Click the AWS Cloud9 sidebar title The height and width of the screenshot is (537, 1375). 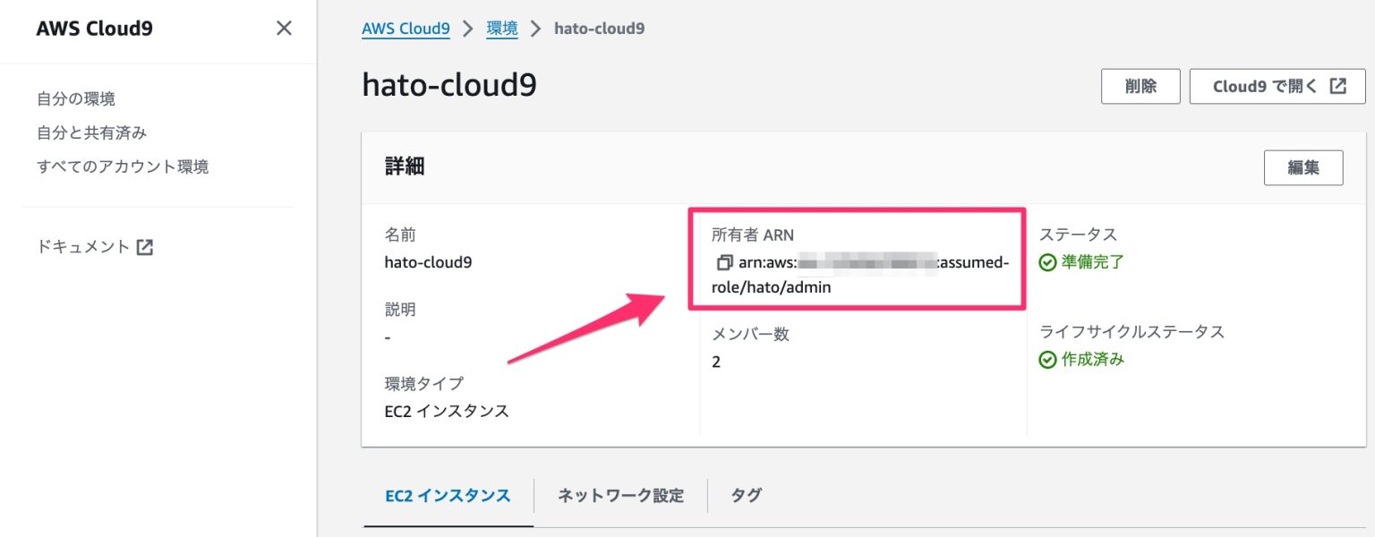(92, 28)
